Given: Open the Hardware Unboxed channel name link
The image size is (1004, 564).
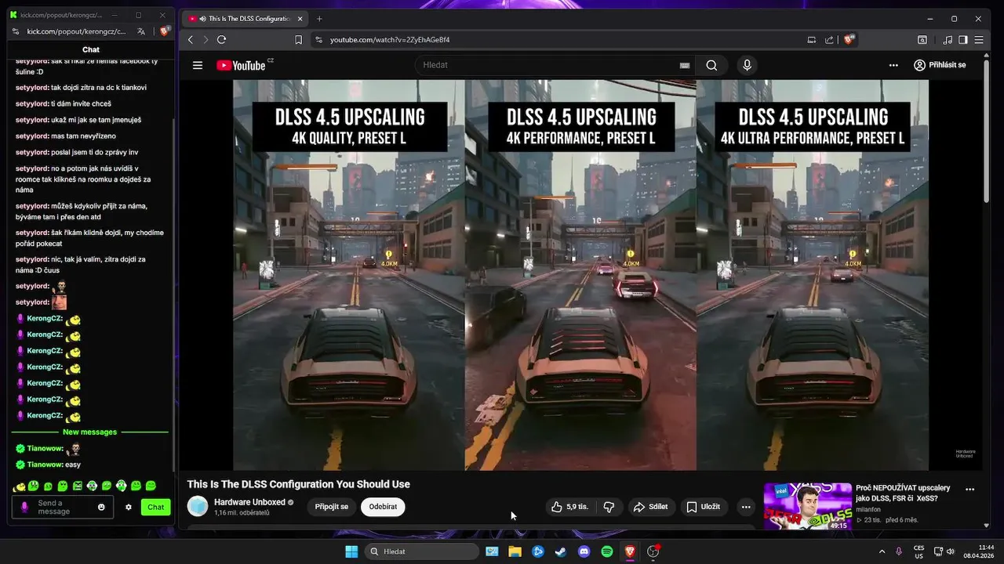Looking at the screenshot, I should [249, 502].
